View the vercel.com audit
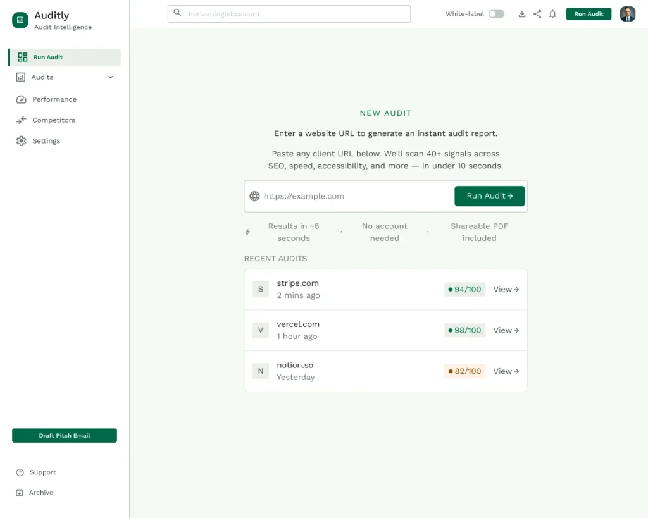648x518 pixels. tap(506, 330)
